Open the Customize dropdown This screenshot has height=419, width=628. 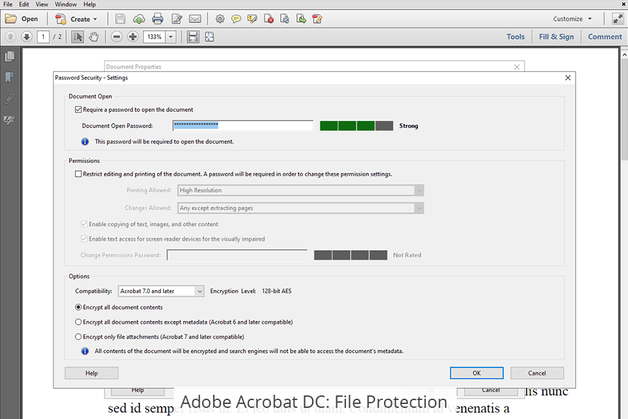point(572,19)
